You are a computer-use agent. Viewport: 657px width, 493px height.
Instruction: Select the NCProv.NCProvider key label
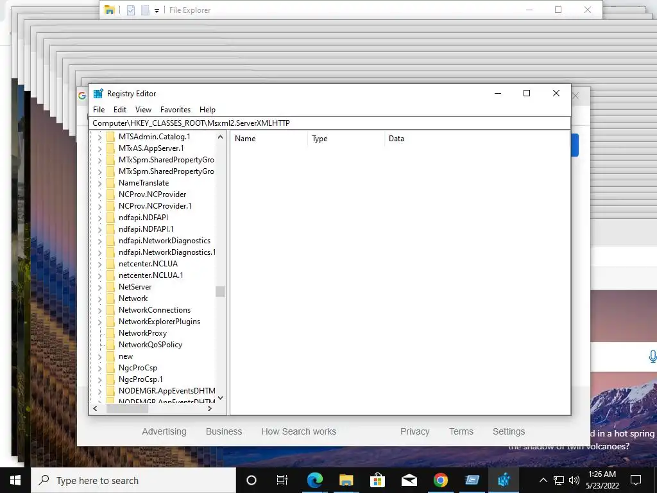click(152, 195)
